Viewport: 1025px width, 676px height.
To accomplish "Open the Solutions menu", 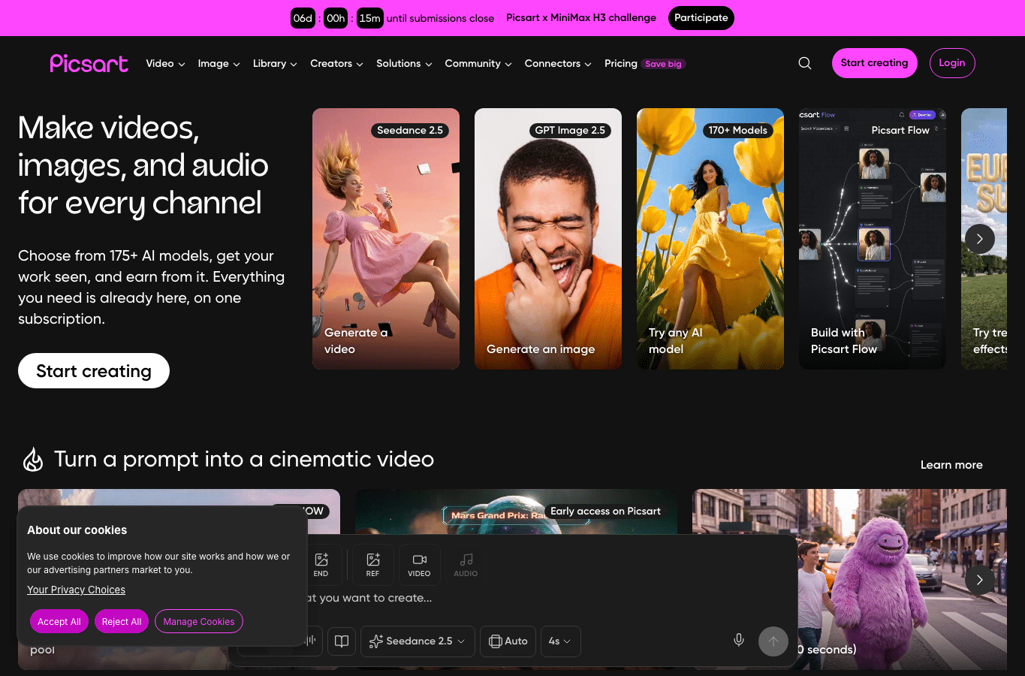I will coord(404,64).
